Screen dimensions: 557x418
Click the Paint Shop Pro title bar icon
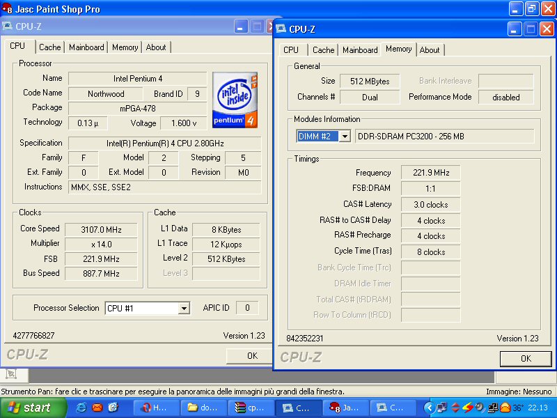click(7, 8)
